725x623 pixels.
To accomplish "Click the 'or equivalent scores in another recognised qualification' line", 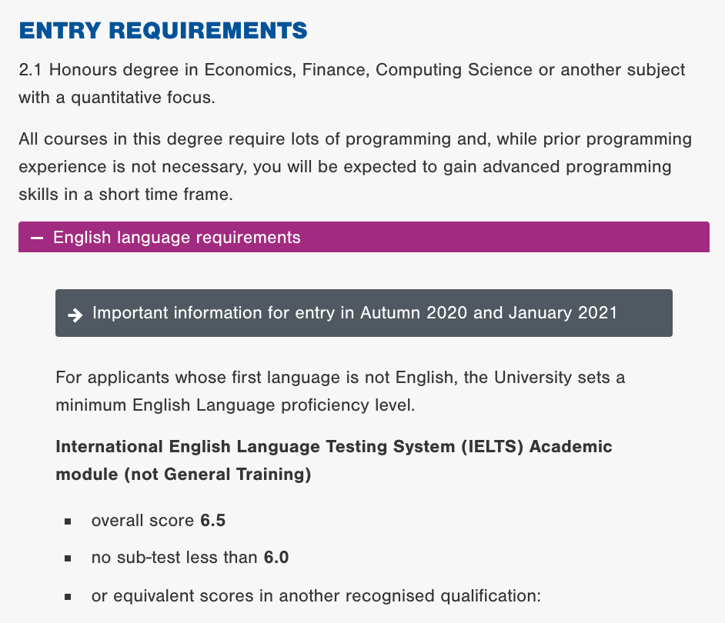I will click(x=316, y=596).
